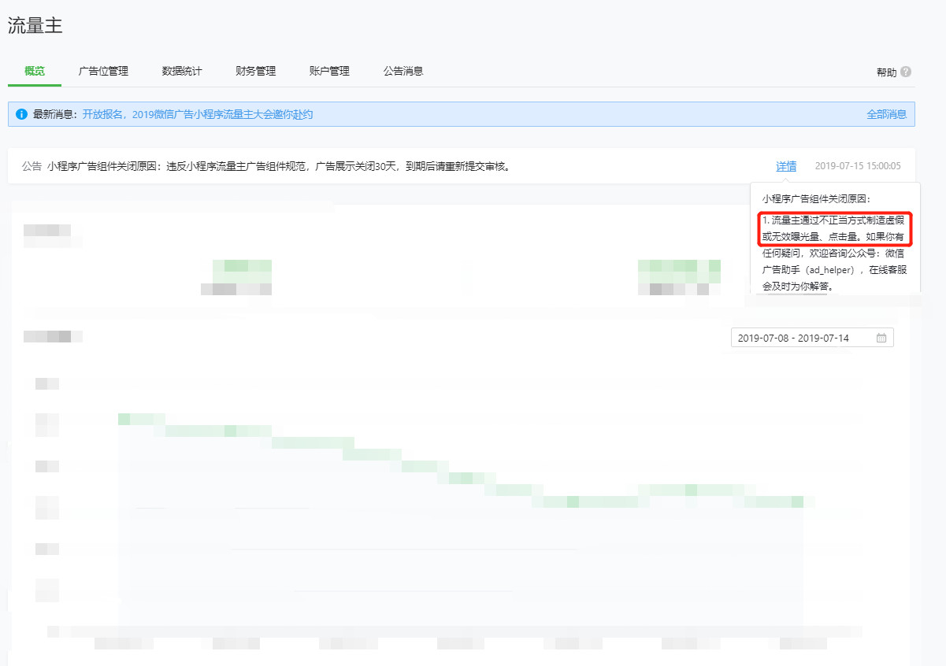Click 全部消息 to view all messages
Image resolution: width=946 pixels, height=666 pixels.
pos(886,114)
